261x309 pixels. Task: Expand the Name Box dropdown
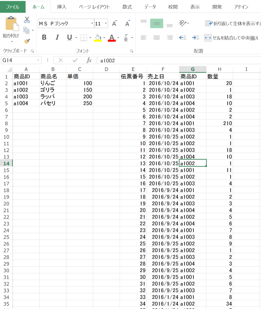38,60
